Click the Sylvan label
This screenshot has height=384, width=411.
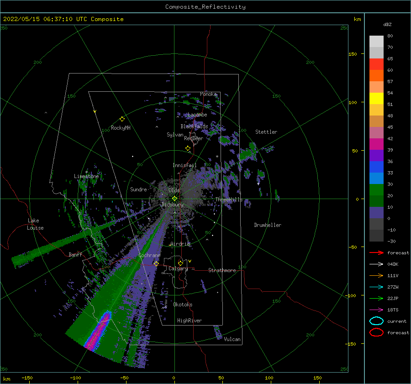175,135
